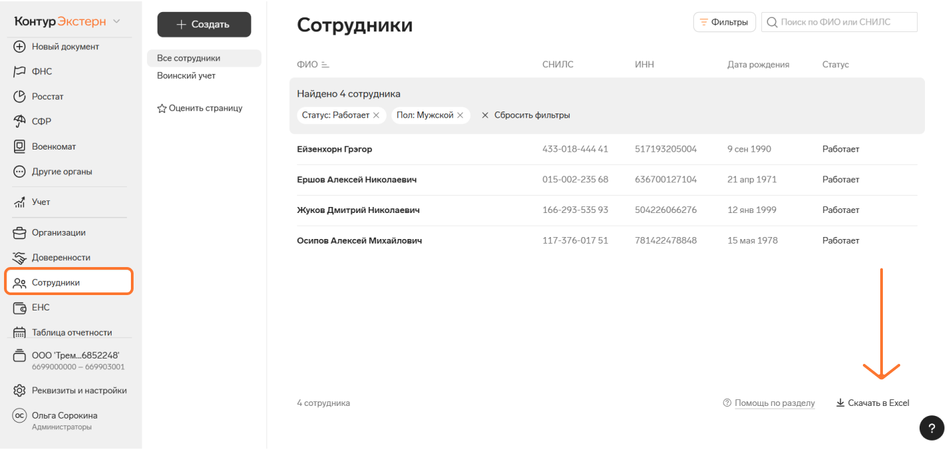
Task: Open Росстат pie chart icon
Action: tap(19, 96)
